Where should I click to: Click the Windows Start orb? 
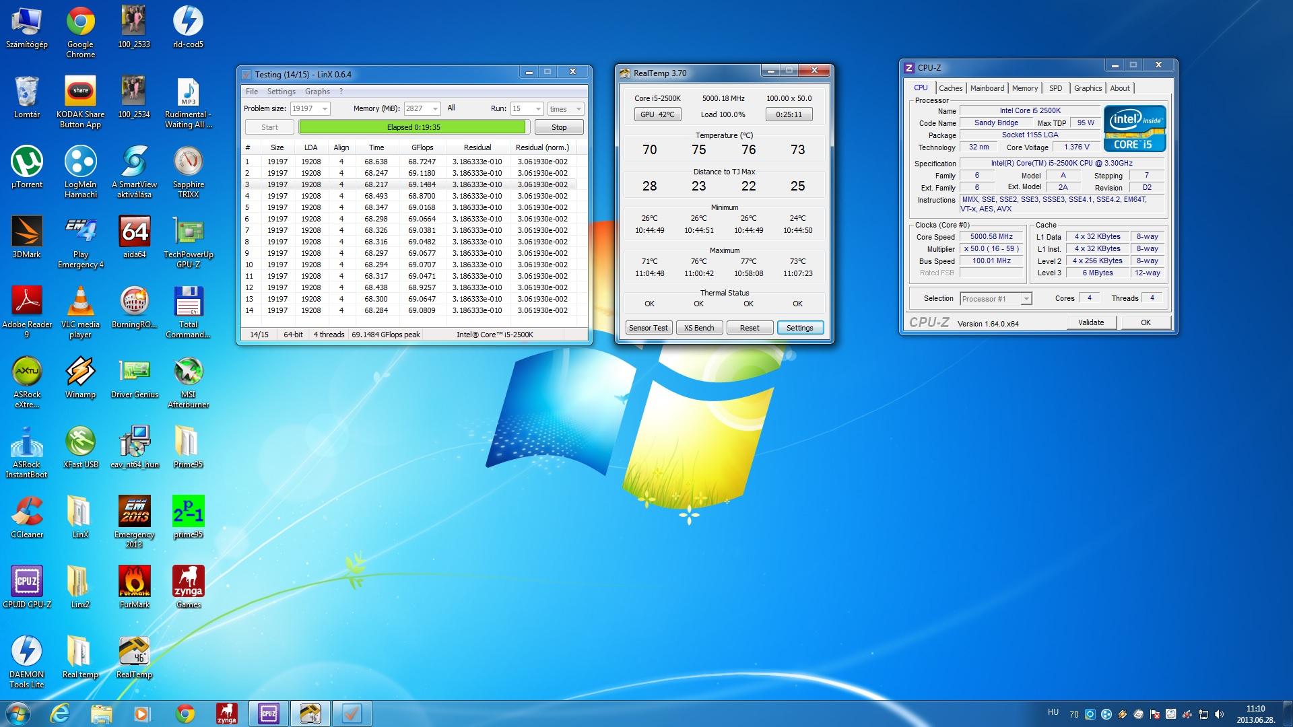(x=18, y=713)
